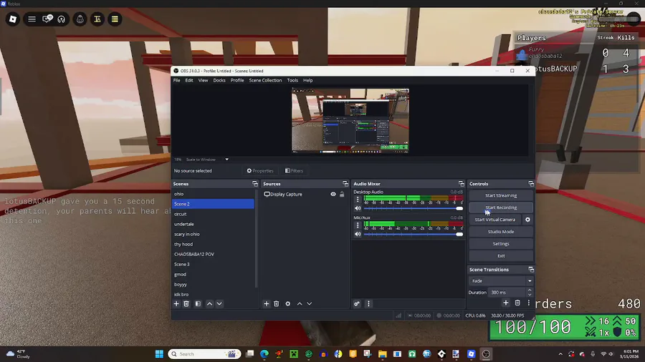Open View menu in OBS
This screenshot has height=362, width=645.
coord(204,80)
